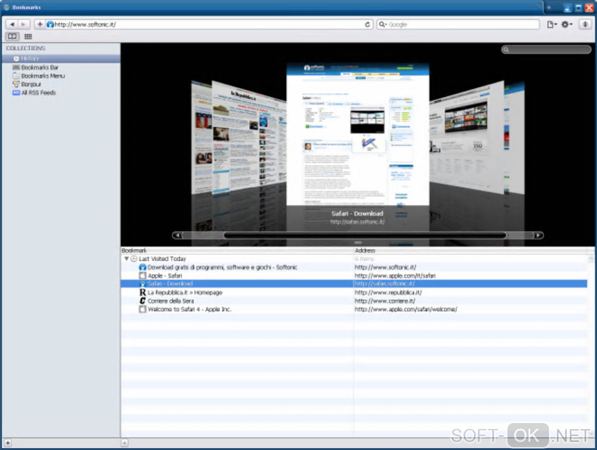Click the R favicon of La Repubblica
The image size is (597, 450).
(x=142, y=293)
